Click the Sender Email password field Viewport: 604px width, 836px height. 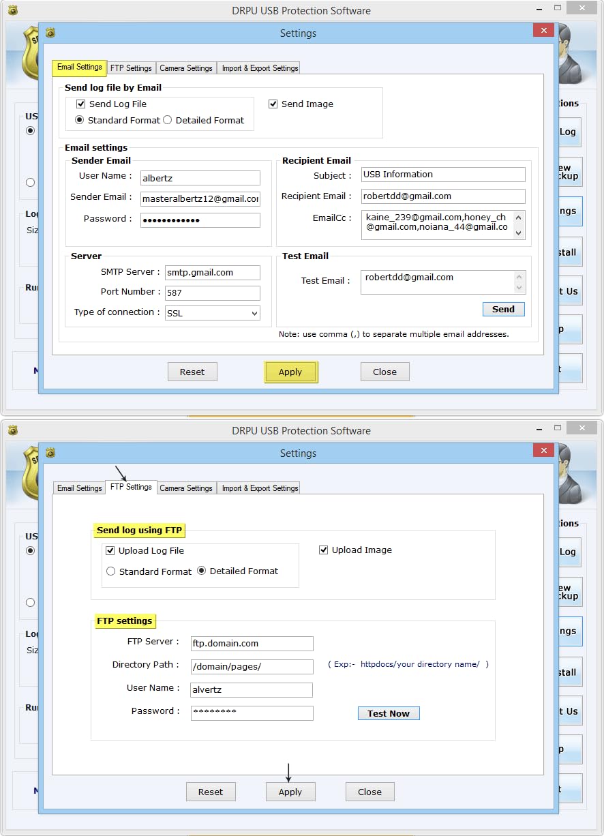[200, 220]
